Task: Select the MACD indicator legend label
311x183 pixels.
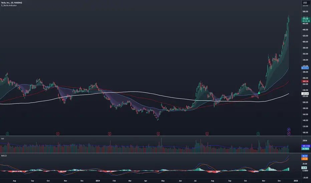Action: (4, 156)
